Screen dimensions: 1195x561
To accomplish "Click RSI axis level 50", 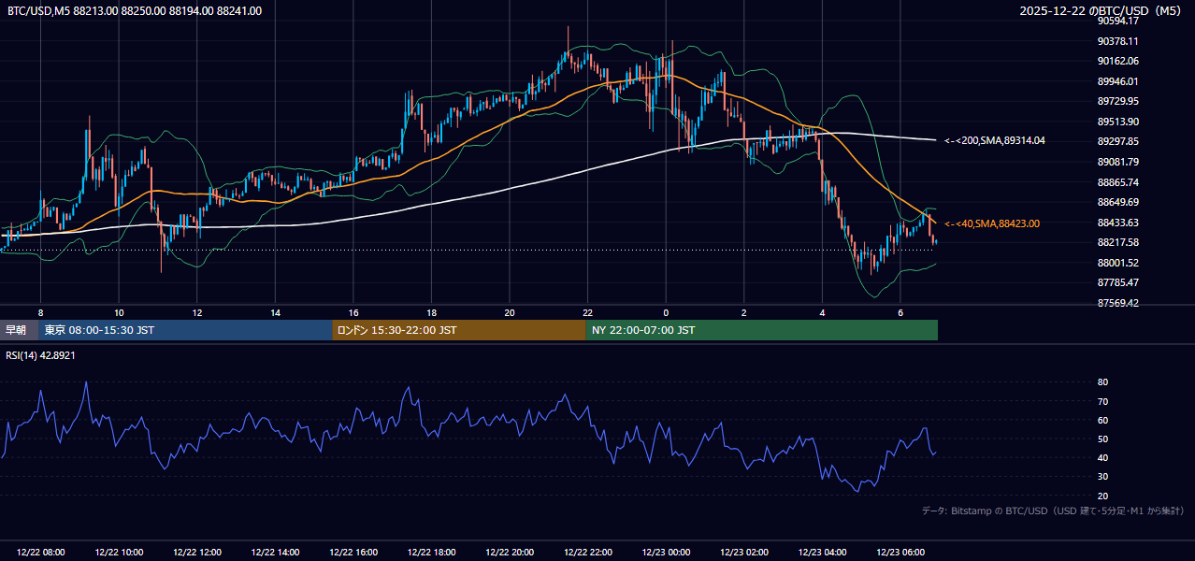I will (1102, 439).
